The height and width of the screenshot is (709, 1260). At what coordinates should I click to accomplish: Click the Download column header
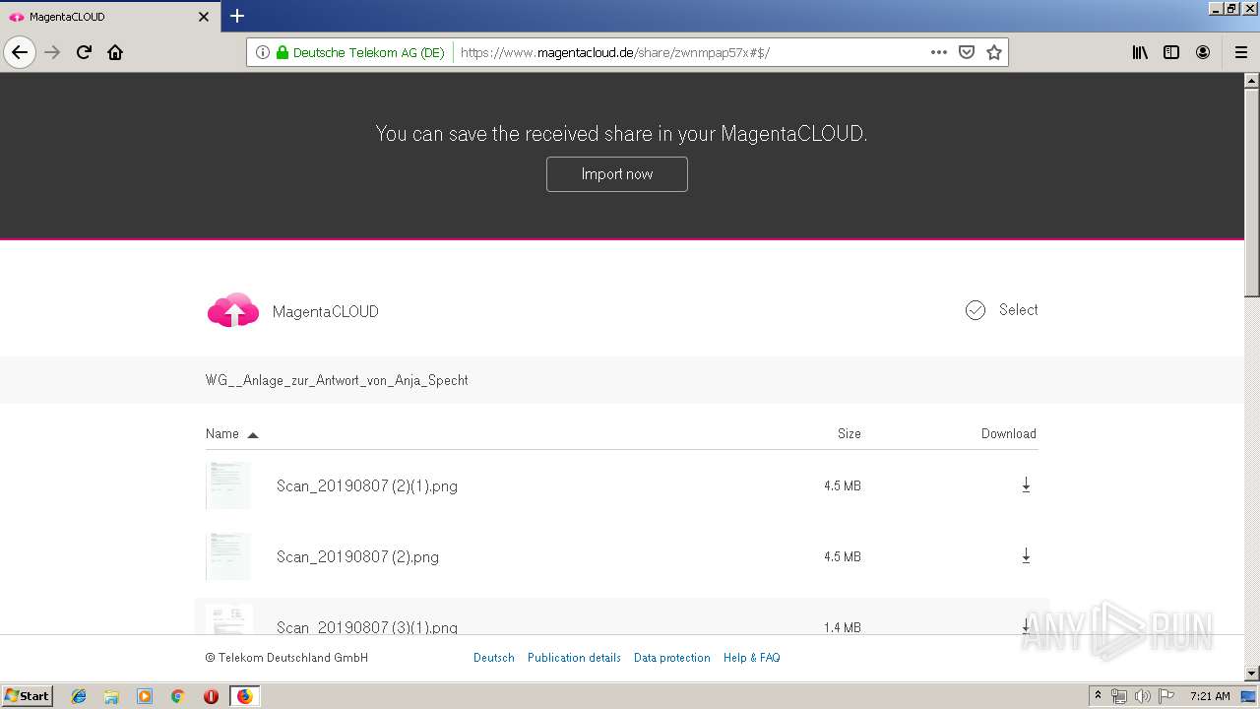click(1009, 433)
